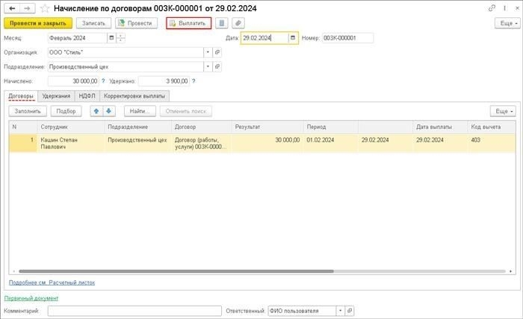The image size is (523, 319).
Task: Move row down with blue arrow
Action: 109,111
